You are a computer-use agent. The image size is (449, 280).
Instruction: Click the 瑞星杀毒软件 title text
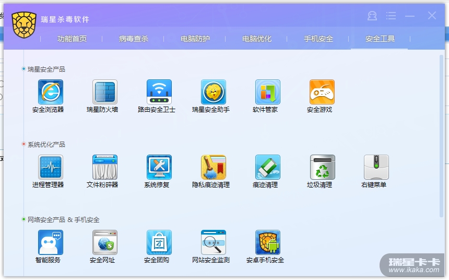pyautogui.click(x=65, y=19)
